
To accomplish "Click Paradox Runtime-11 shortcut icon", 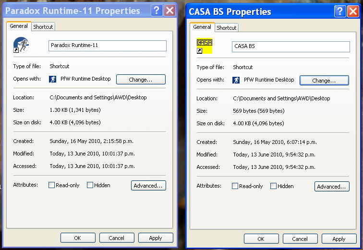I will click(x=21, y=45).
